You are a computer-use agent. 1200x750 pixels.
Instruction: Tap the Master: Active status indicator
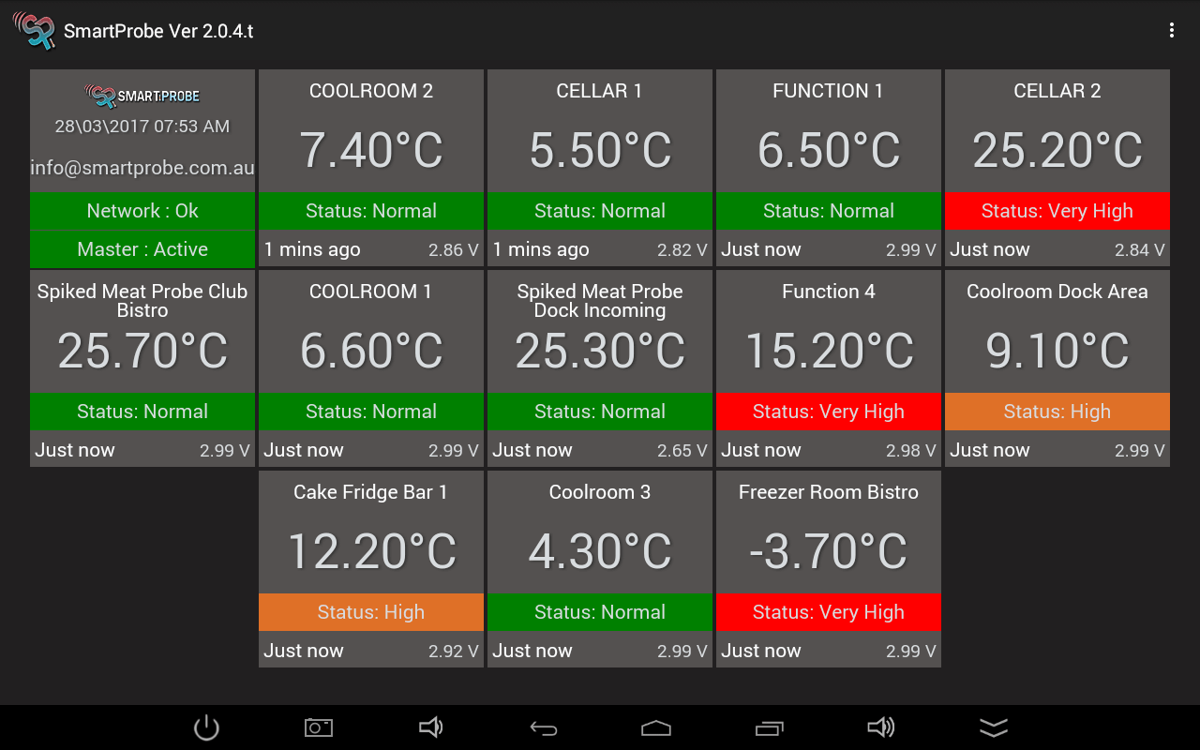142,249
